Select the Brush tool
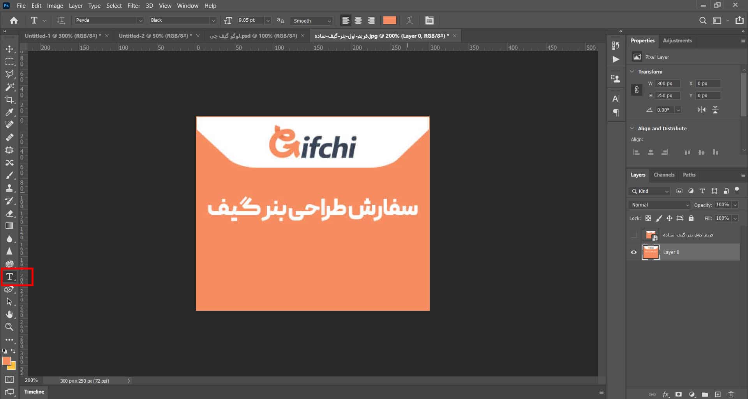This screenshot has width=748, height=399. click(9, 175)
